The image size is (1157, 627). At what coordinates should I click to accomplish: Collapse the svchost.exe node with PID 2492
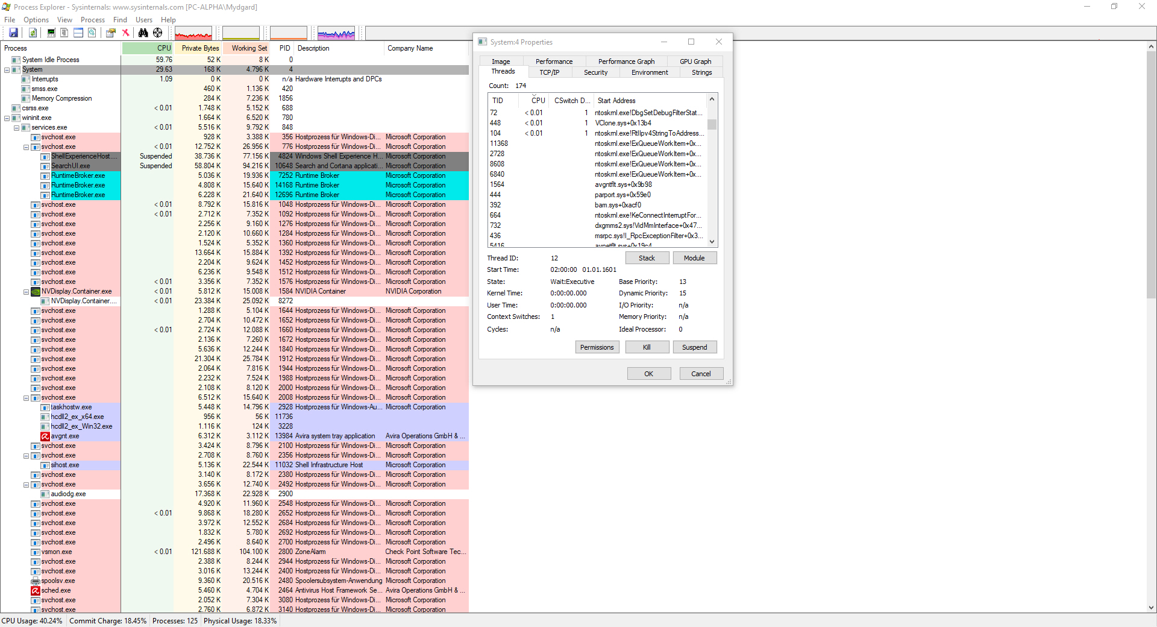pos(26,484)
